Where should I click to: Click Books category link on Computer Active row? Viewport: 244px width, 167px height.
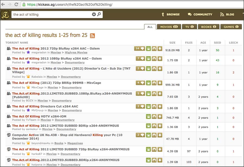pos(59,143)
